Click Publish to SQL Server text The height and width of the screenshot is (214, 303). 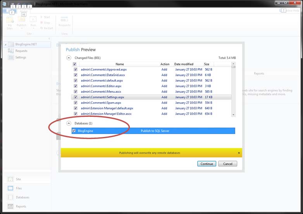coord(155,131)
